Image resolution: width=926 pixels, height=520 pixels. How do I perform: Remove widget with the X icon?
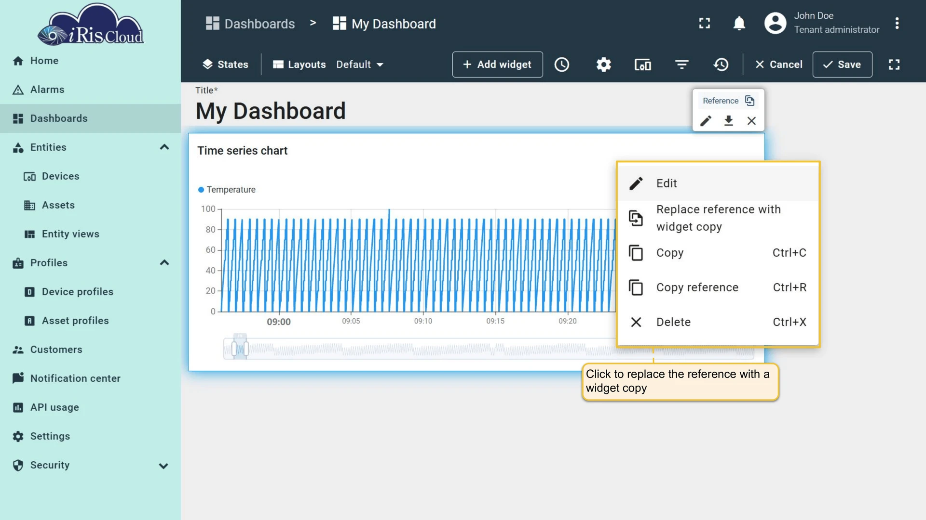pyautogui.click(x=751, y=121)
